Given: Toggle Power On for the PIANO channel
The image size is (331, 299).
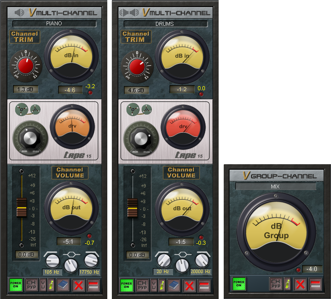Looking at the screenshot, I should coord(16,285).
